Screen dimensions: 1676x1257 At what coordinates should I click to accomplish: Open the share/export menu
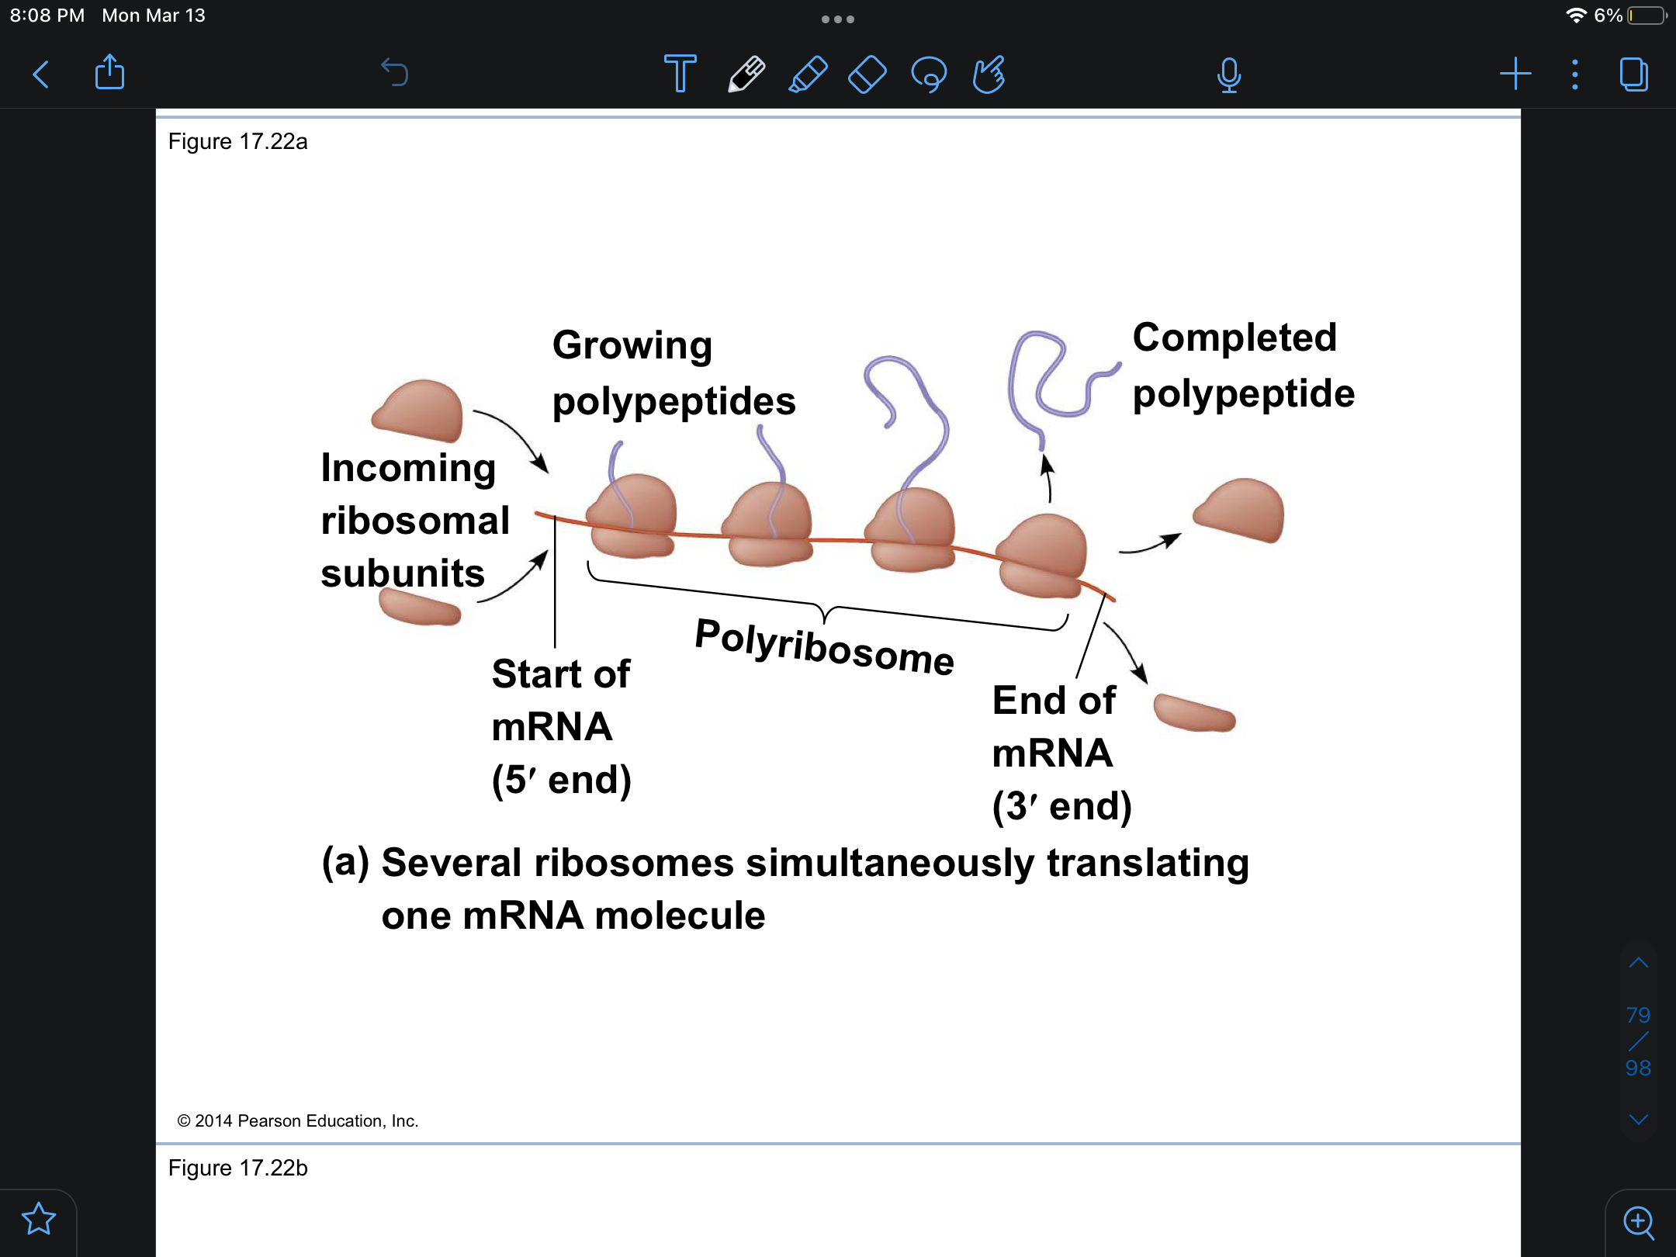[109, 72]
